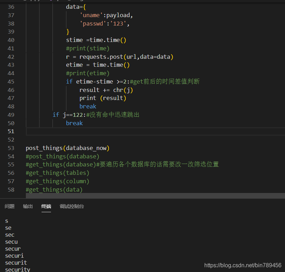Click terminal output line 'secur'
This screenshot has width=285, height=272.
[x=13, y=249]
